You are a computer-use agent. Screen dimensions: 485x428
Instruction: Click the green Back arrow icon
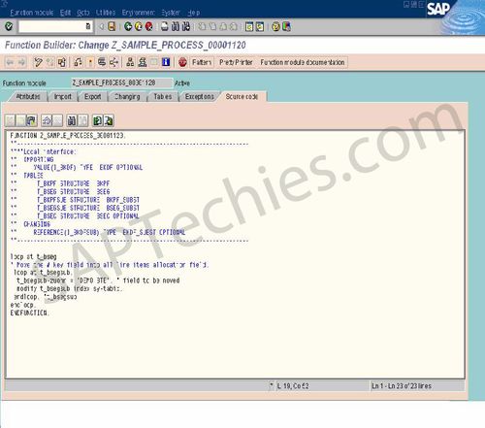click(128, 26)
